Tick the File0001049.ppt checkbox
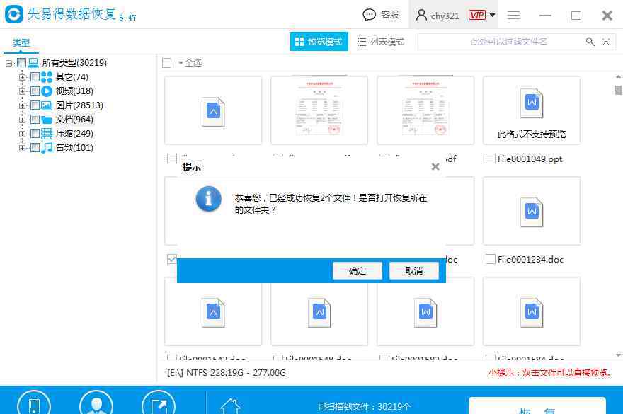Image resolution: width=623 pixels, height=414 pixels. pyautogui.click(x=490, y=159)
